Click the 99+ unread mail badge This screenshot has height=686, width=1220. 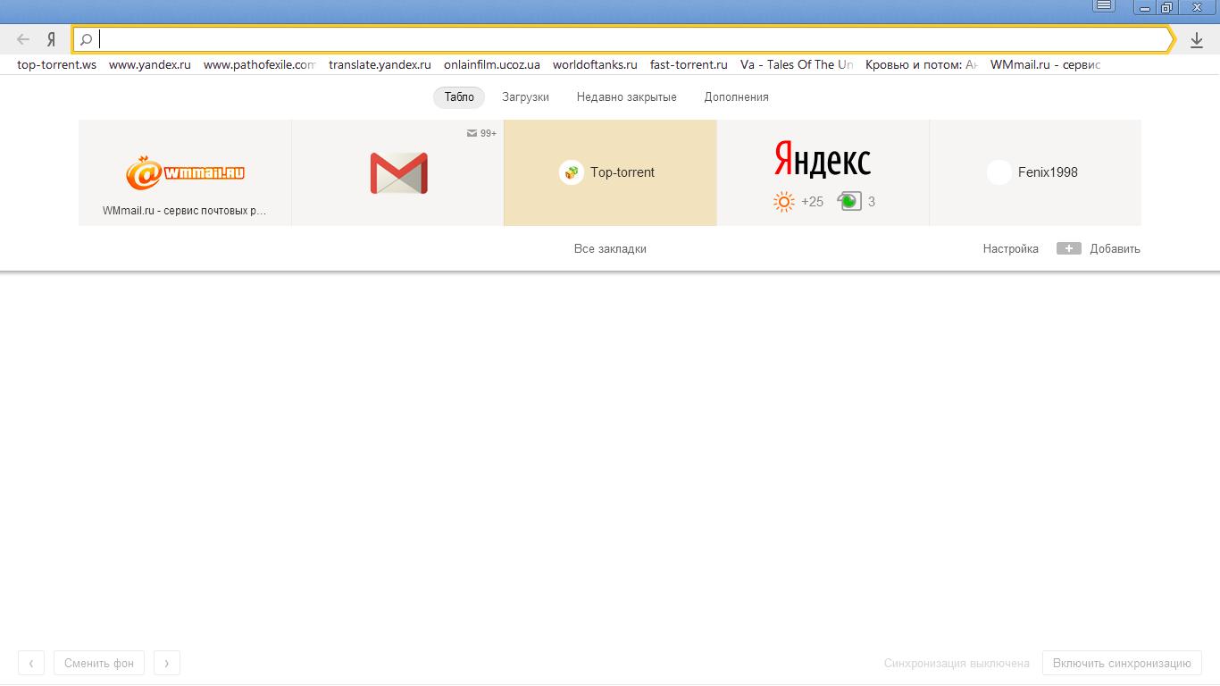click(481, 133)
